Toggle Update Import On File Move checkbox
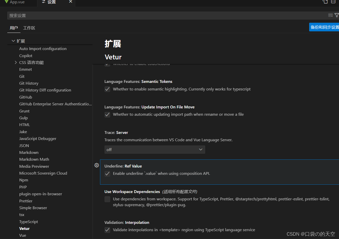This screenshot has width=339, height=239. pyautogui.click(x=107, y=115)
